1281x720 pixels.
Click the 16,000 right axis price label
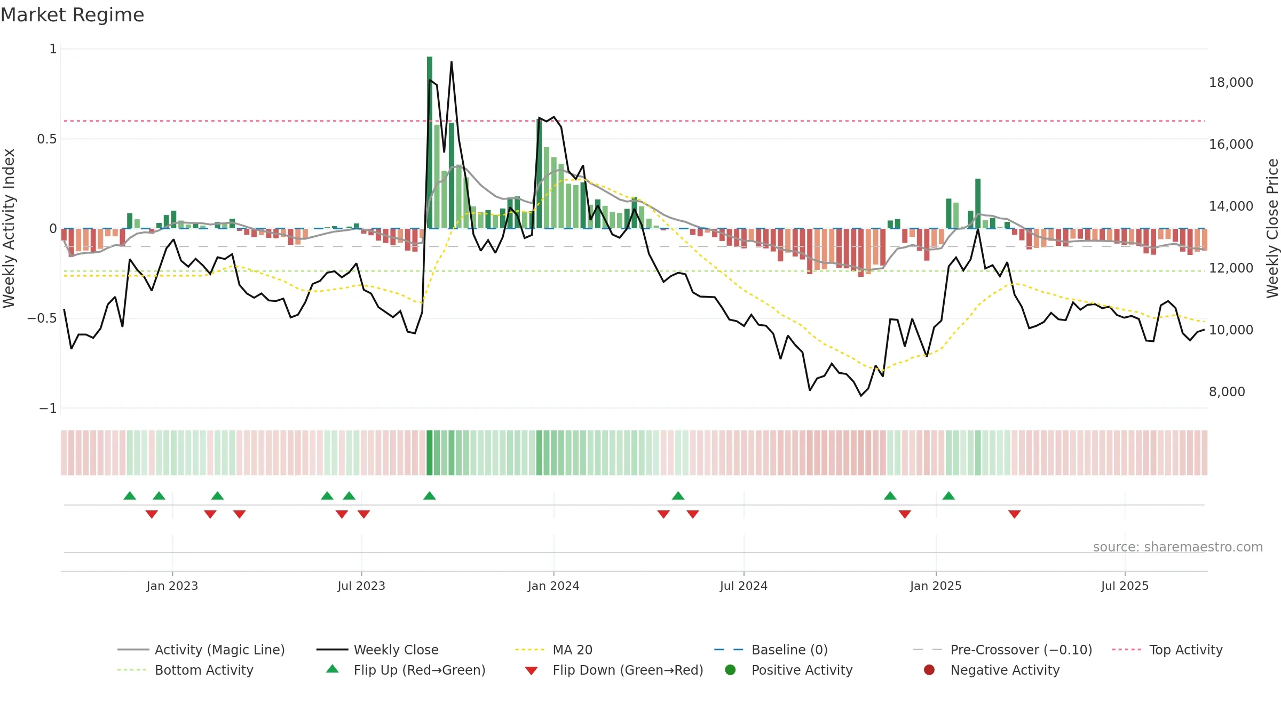click(1231, 145)
